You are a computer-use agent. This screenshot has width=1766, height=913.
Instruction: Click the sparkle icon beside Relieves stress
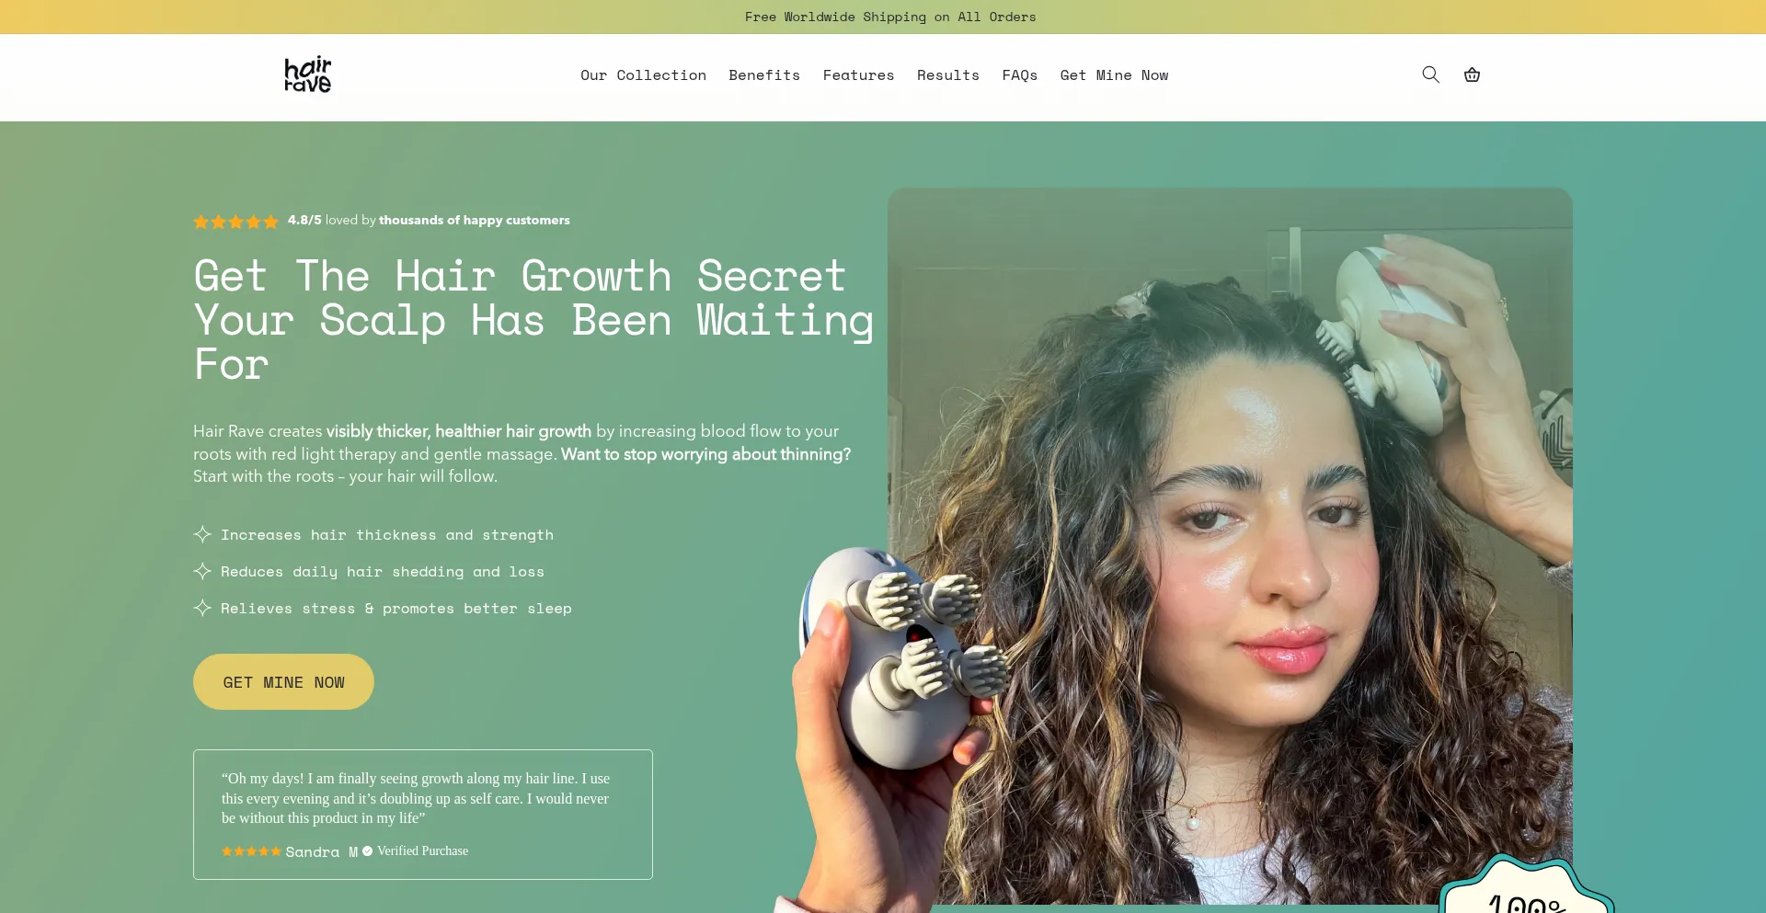[202, 608]
